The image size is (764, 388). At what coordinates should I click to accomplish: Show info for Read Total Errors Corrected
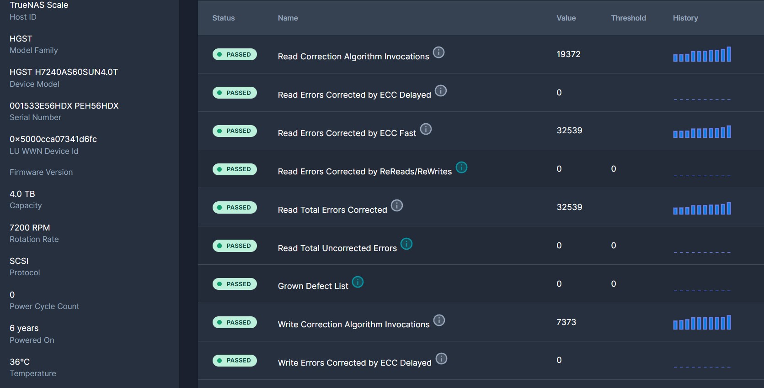coord(397,206)
